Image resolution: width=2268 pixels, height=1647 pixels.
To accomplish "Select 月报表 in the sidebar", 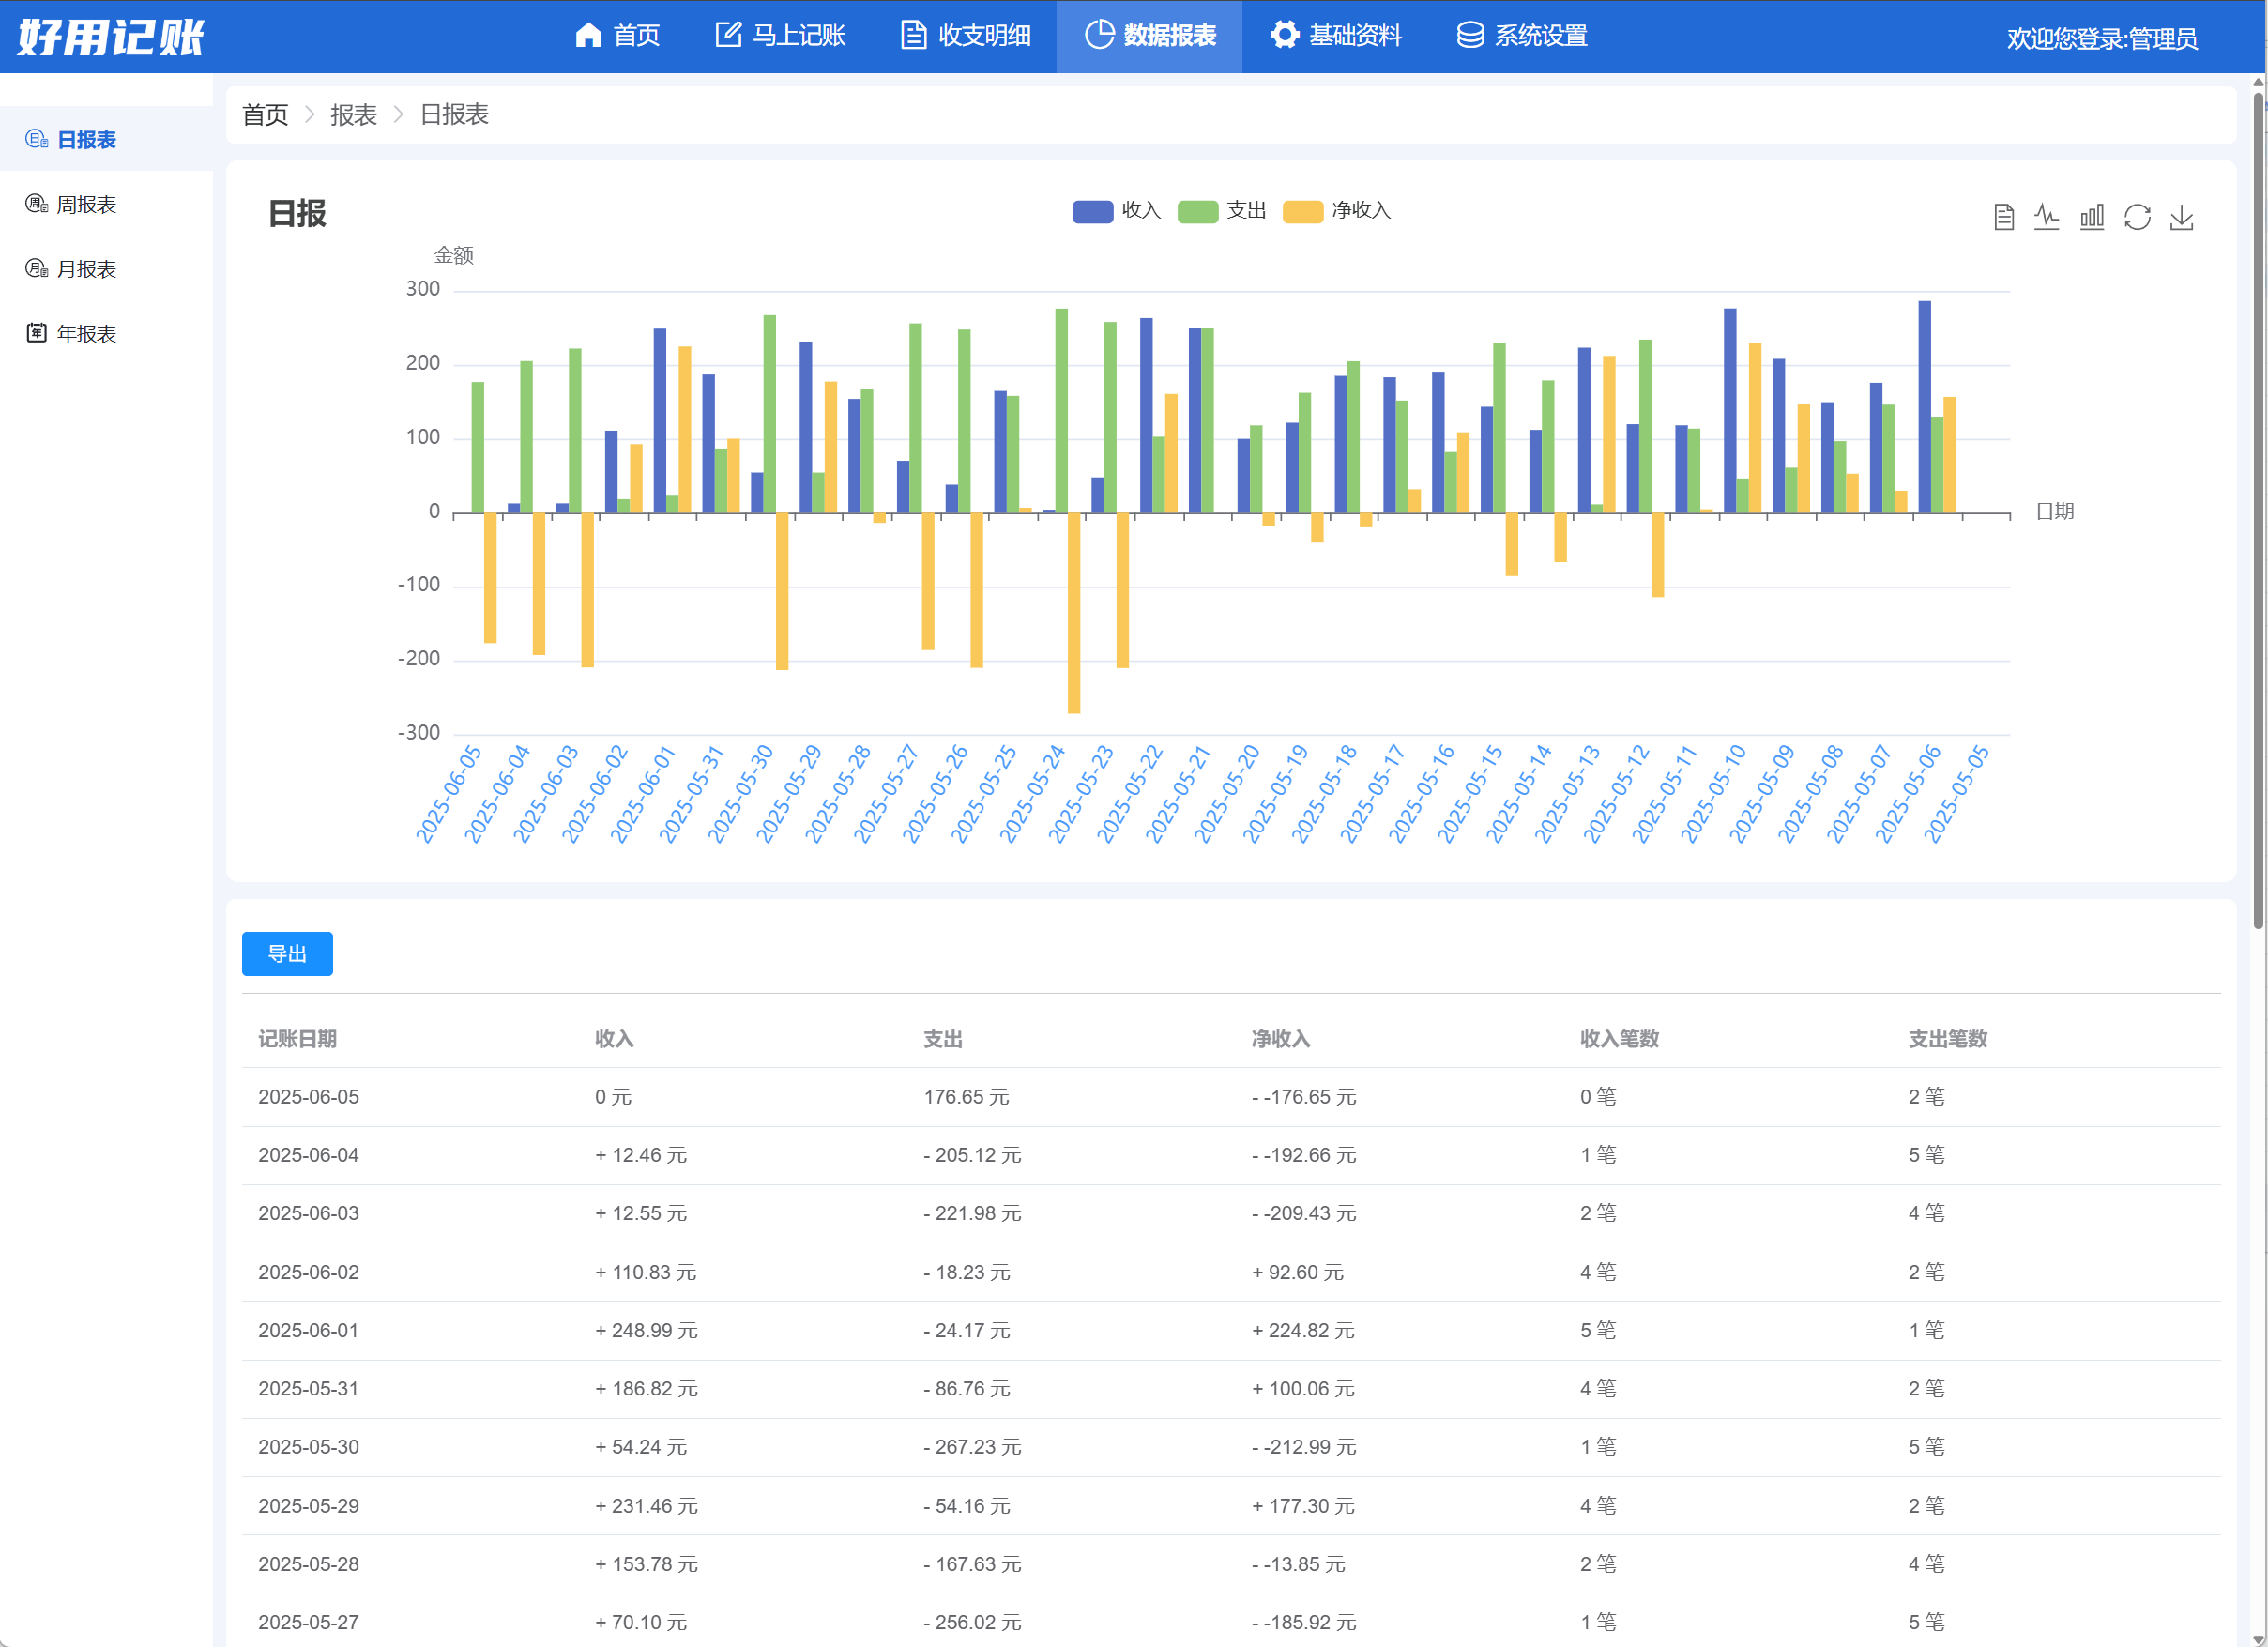I will pos(106,269).
